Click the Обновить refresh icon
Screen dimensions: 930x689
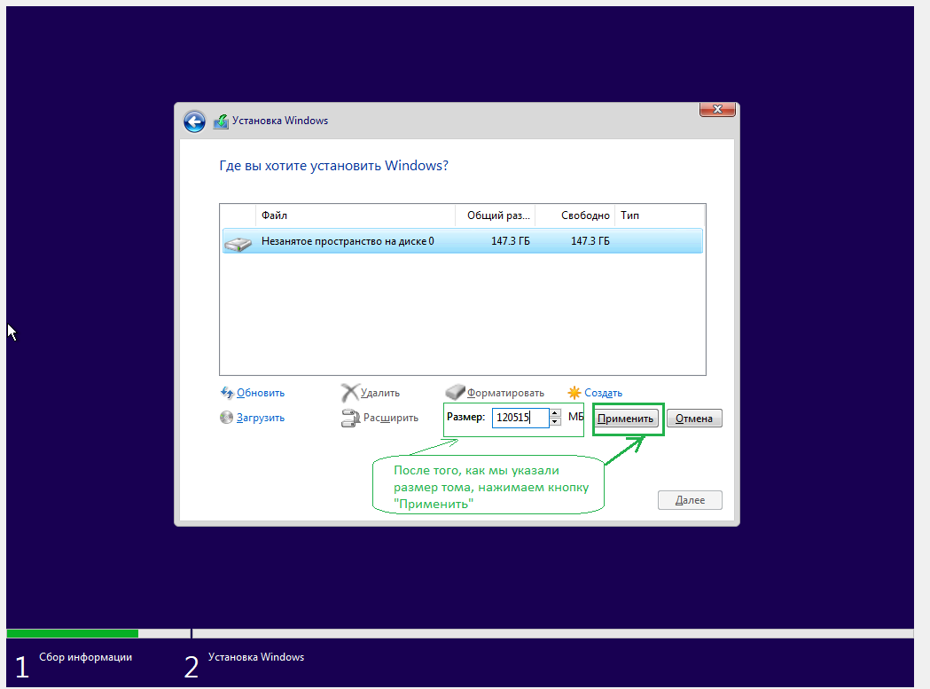click(227, 392)
